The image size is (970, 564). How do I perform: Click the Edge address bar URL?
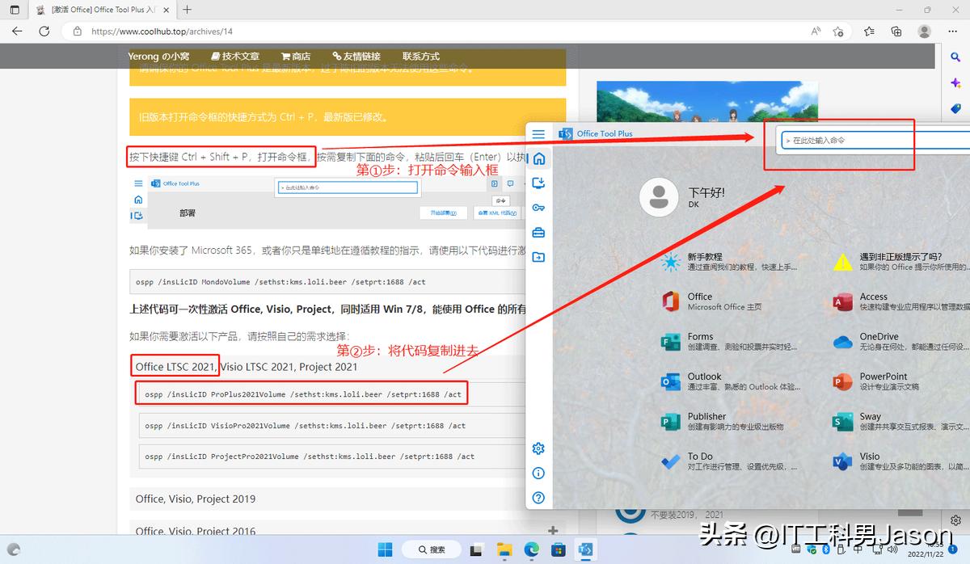tap(162, 32)
